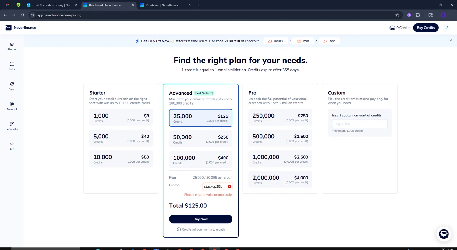Screen dimensions: 457x250
Task: Select the 100,000 credits for $400 plan
Action: [x=200, y=159]
